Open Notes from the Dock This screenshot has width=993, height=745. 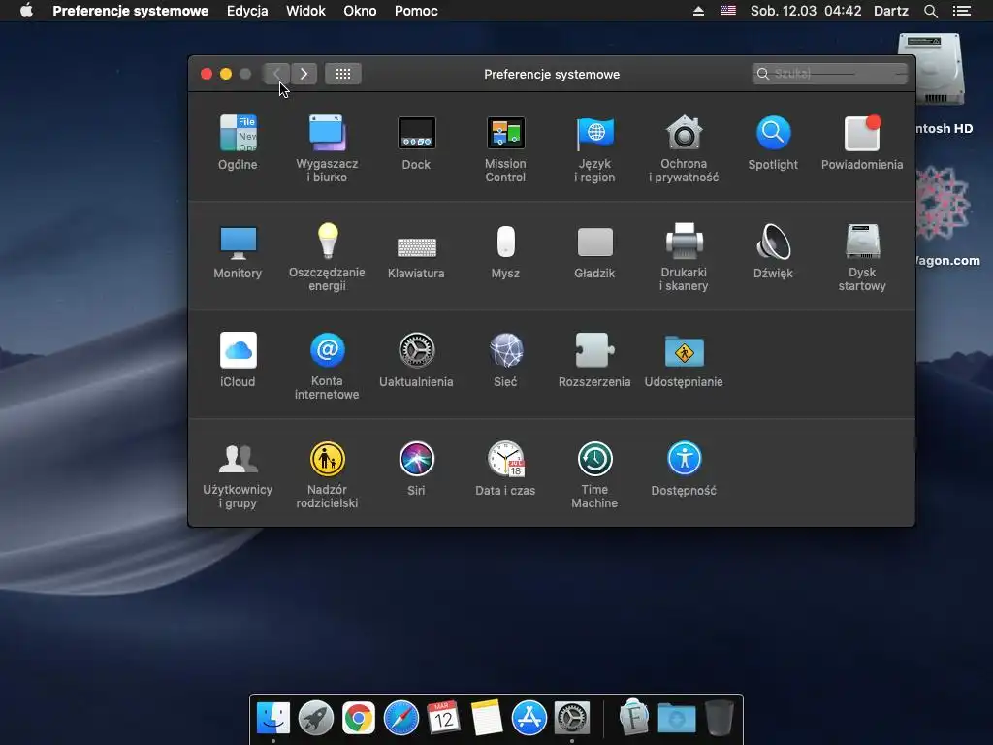point(487,718)
